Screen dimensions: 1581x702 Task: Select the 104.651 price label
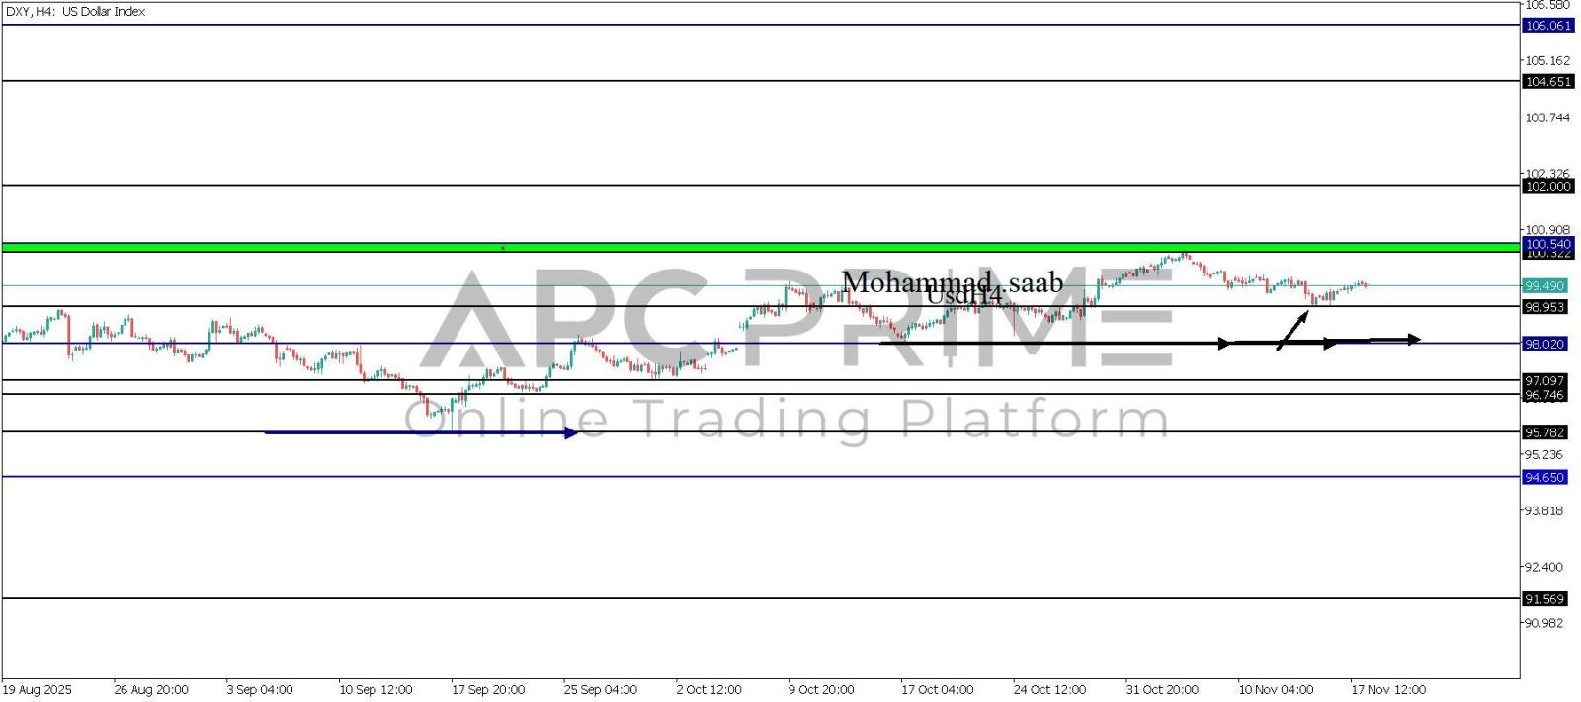click(1546, 82)
